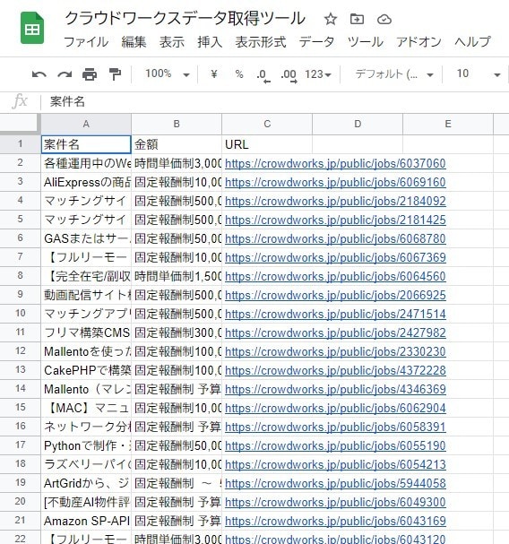Screen dimensions: 509x544
Task: Click the redo arrow
Action: 65,74
